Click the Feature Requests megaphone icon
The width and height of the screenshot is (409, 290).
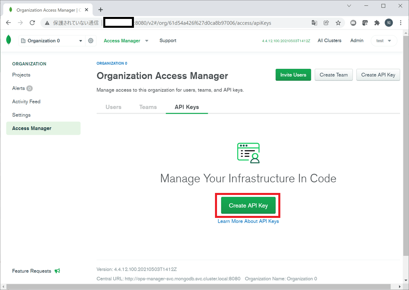point(57,271)
